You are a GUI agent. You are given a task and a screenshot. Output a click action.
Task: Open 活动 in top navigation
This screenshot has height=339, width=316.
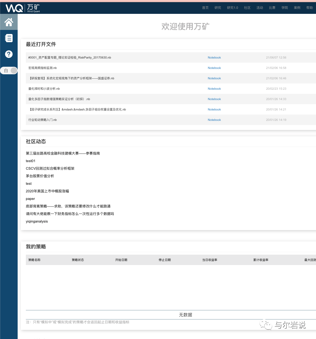[x=260, y=8]
